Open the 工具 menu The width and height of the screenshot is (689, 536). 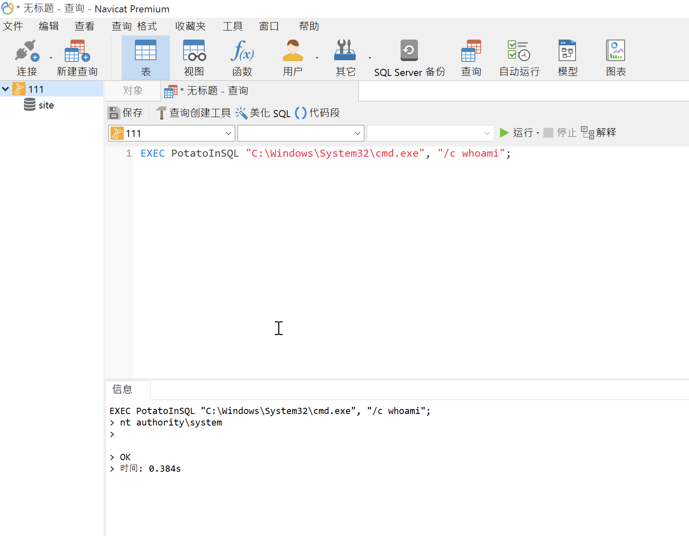pyautogui.click(x=233, y=26)
